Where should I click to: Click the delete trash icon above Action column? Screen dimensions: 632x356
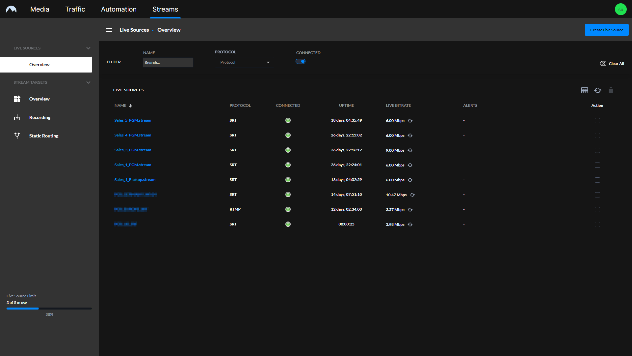[x=611, y=90]
